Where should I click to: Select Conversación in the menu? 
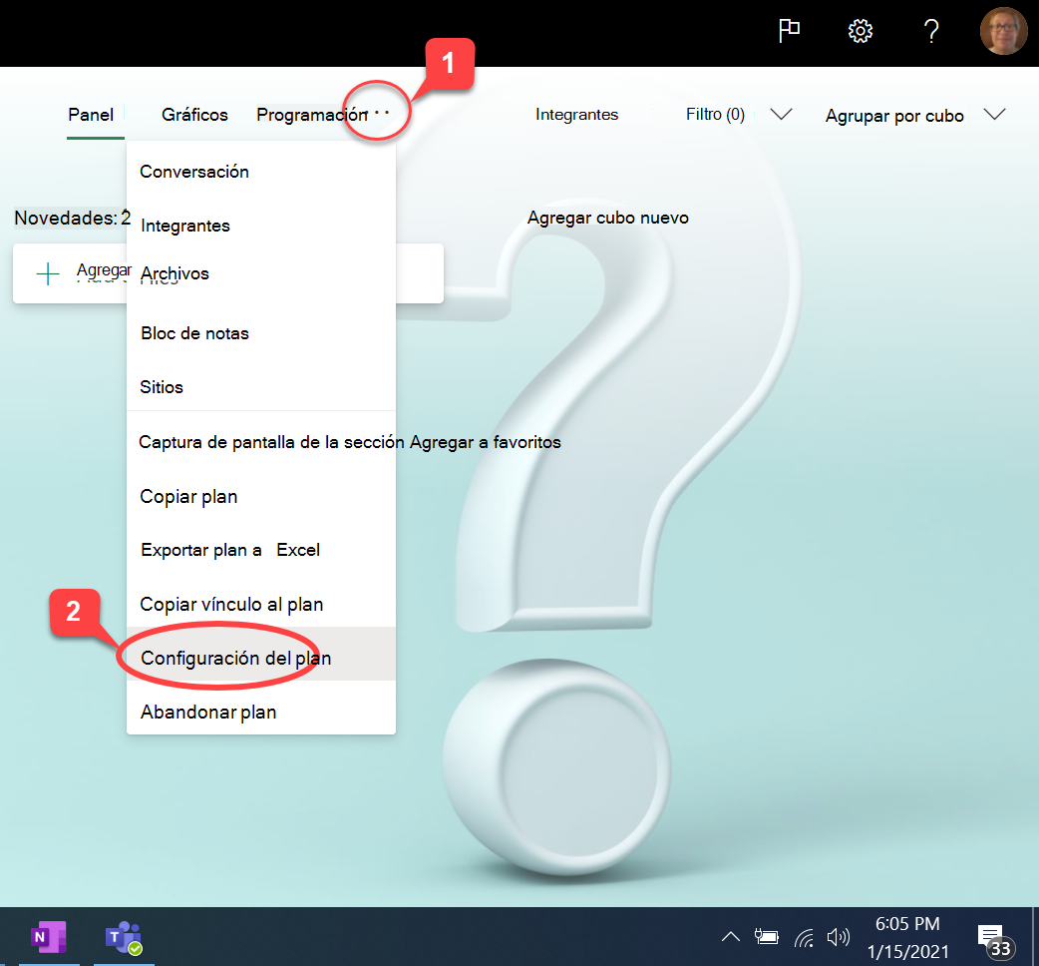[261, 172]
